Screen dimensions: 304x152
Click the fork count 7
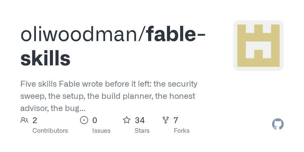pos(176,120)
